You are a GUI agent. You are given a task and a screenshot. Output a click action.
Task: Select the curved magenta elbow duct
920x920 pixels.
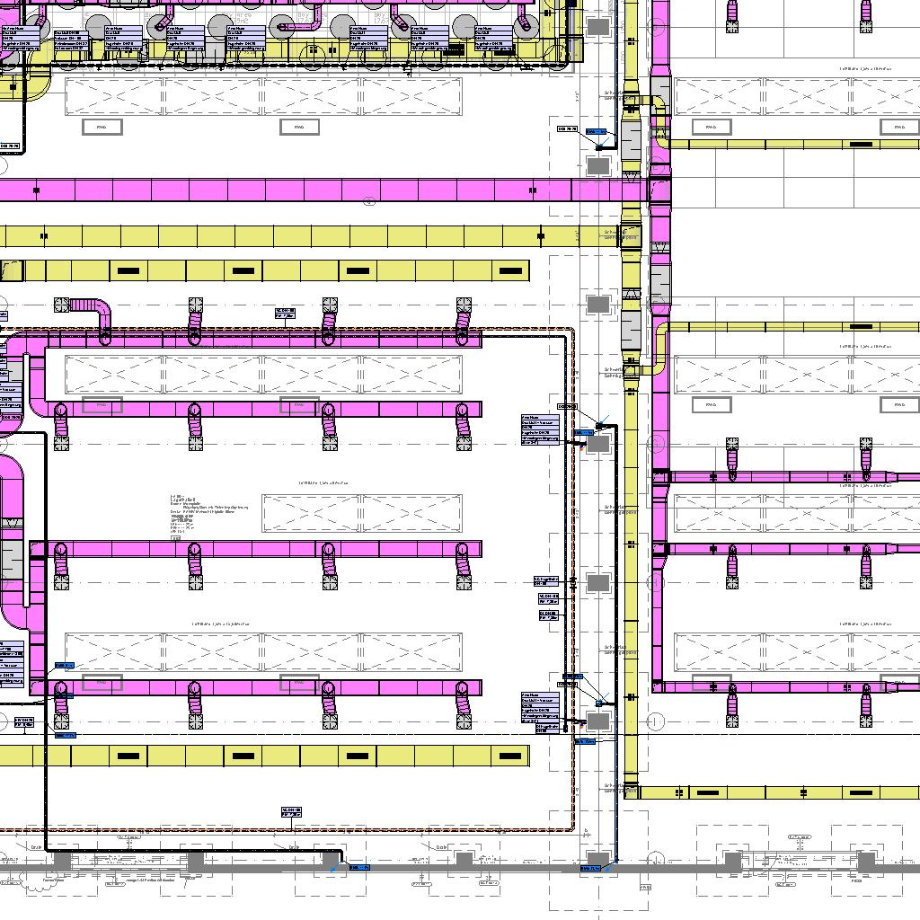99,314
